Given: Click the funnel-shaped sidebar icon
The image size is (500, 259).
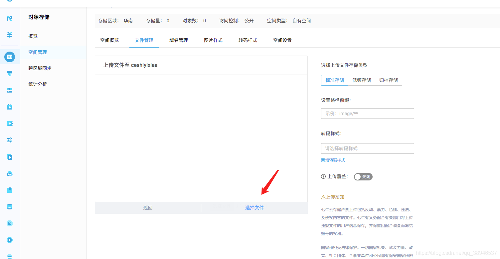Looking at the screenshot, I should pyautogui.click(x=10, y=74).
